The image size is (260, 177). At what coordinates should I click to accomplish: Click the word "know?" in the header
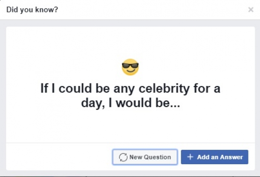click(48, 9)
